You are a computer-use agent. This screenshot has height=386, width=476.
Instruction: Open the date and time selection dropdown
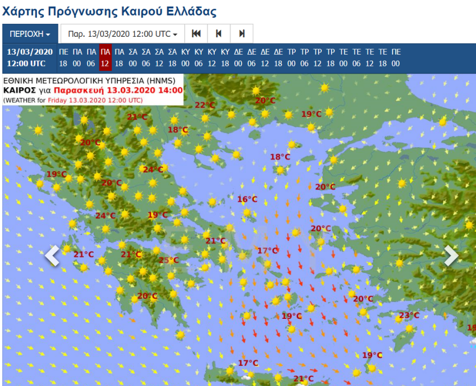pos(122,34)
